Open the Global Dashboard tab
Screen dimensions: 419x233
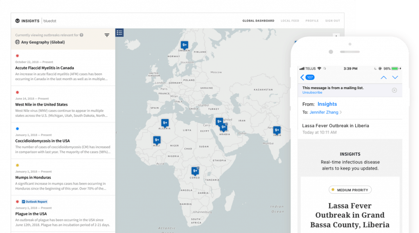click(x=258, y=21)
